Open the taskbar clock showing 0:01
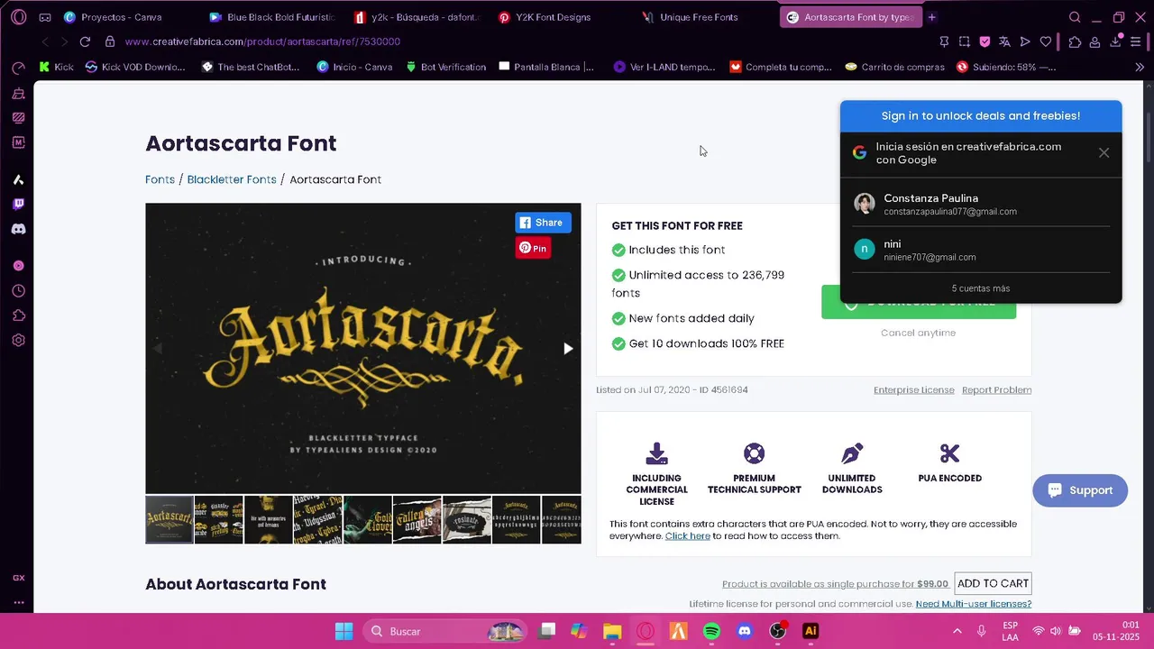Image resolution: width=1154 pixels, height=649 pixels. [x=1116, y=631]
